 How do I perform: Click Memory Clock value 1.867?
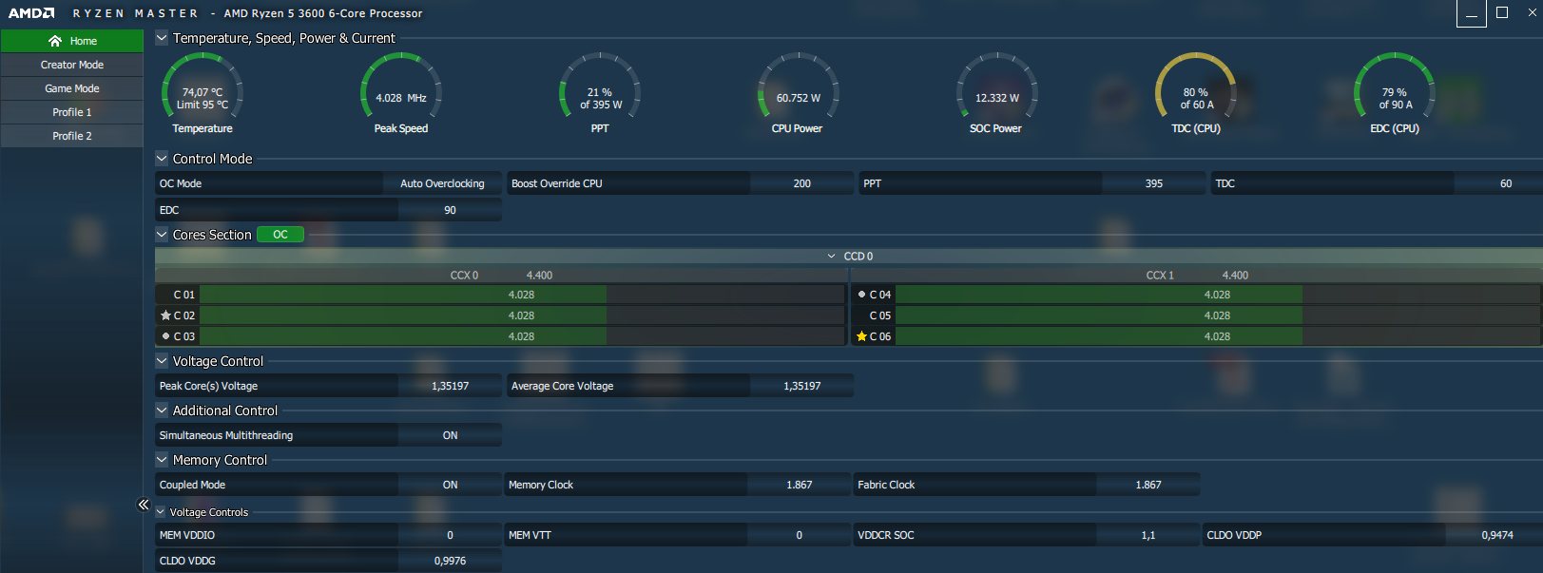pos(800,485)
